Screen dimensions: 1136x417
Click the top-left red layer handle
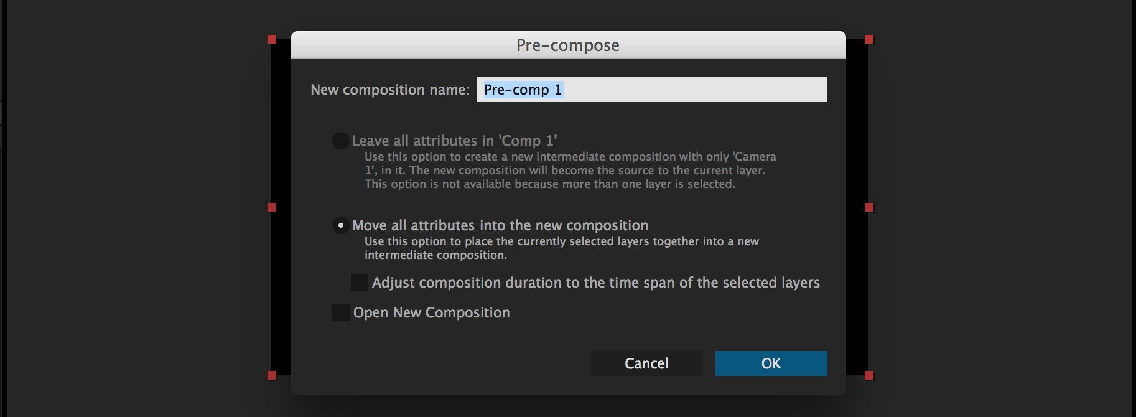(272, 39)
